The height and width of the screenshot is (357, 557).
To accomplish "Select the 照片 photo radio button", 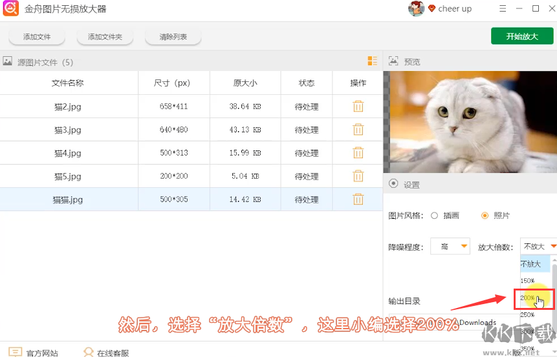I will (485, 216).
